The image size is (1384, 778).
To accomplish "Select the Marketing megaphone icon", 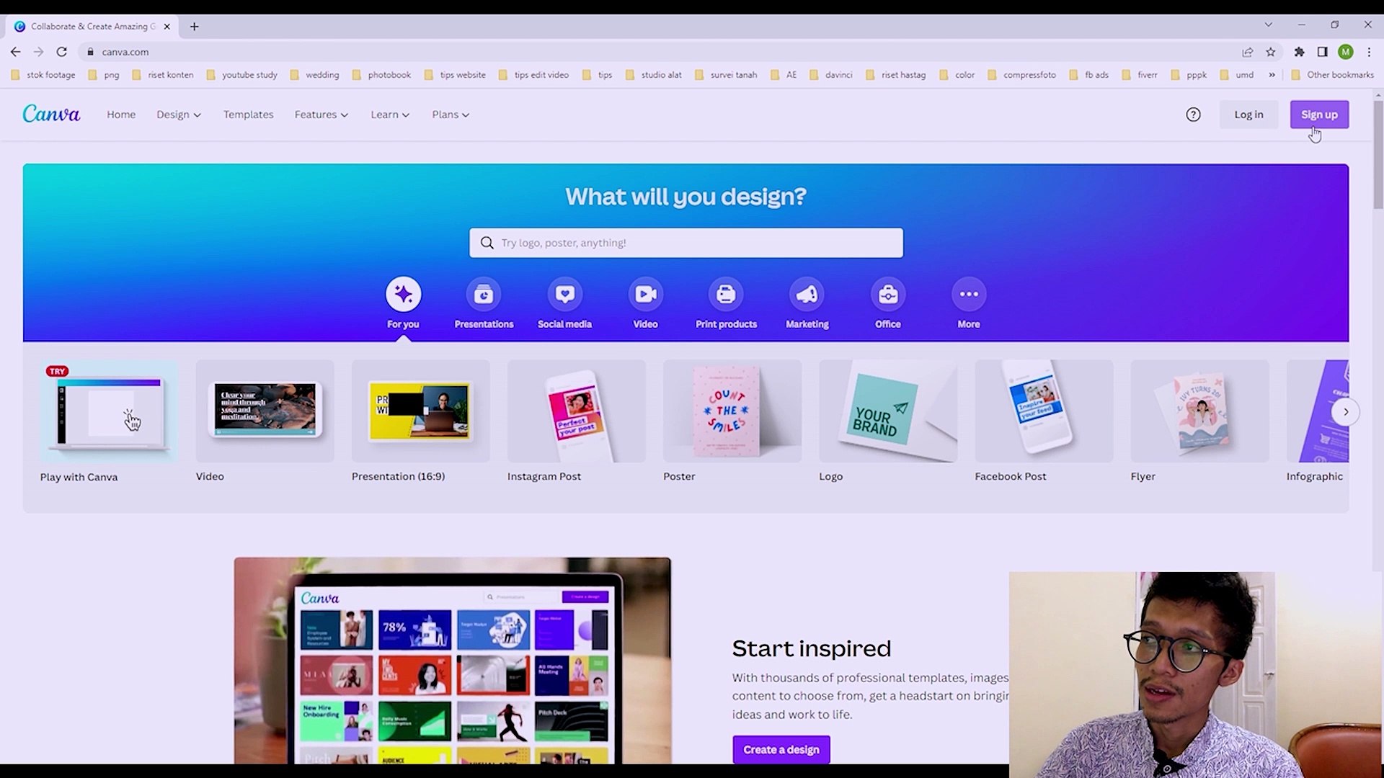I will pyautogui.click(x=807, y=295).
